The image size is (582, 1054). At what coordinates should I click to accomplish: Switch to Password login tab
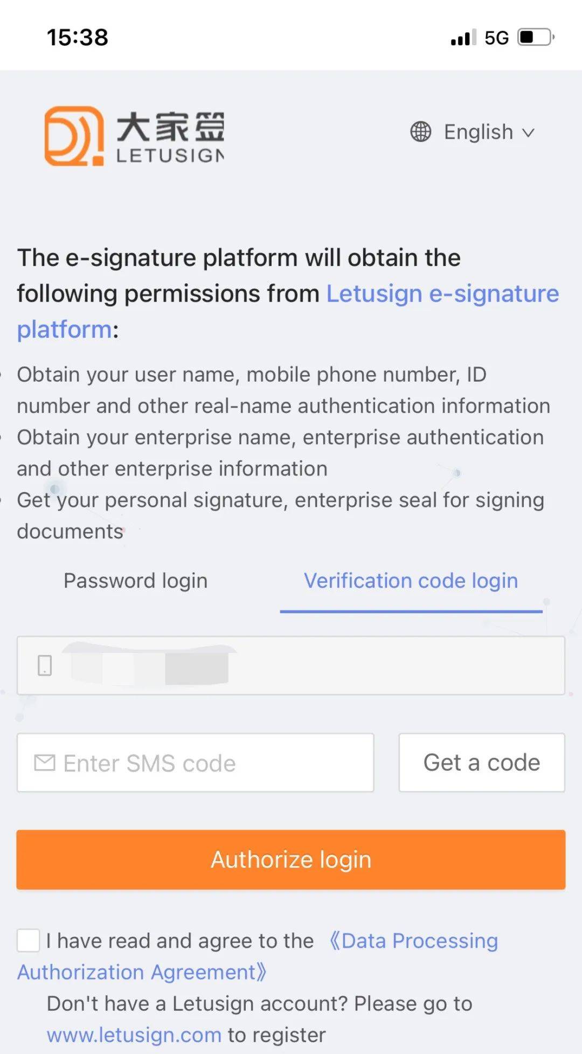click(135, 581)
